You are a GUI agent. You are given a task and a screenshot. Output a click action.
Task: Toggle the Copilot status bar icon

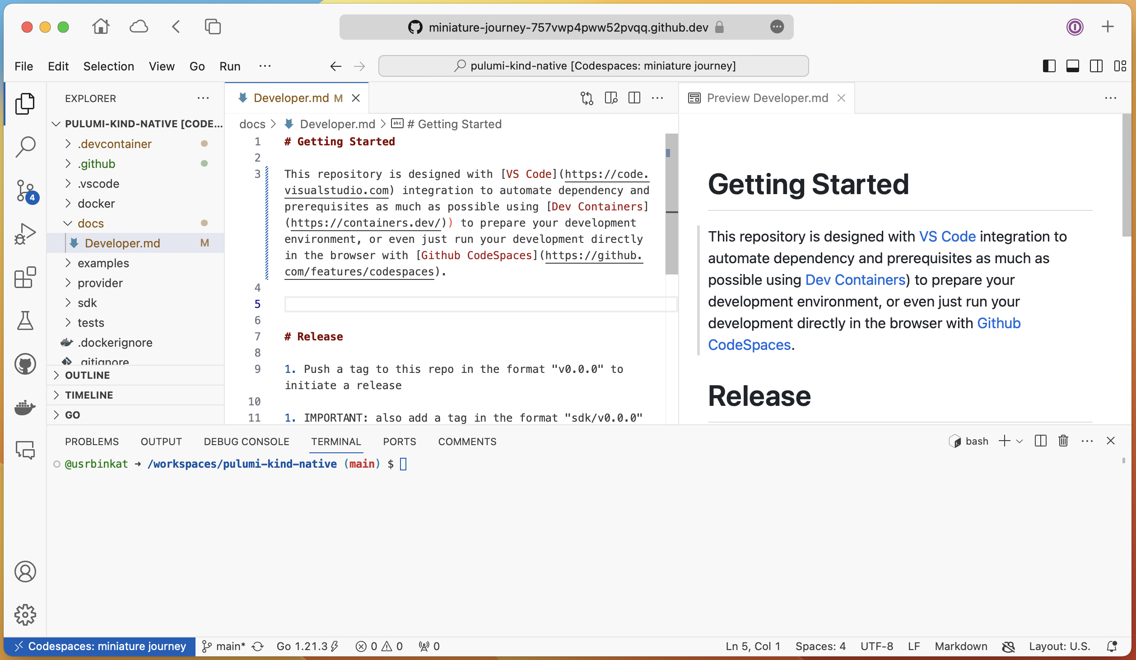[x=1008, y=646]
